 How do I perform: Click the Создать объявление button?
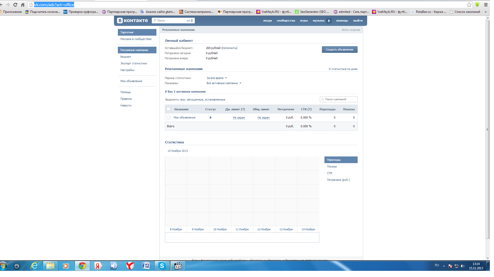(339, 50)
